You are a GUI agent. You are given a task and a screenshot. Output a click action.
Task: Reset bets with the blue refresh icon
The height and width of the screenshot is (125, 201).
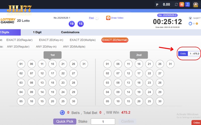[62, 113]
